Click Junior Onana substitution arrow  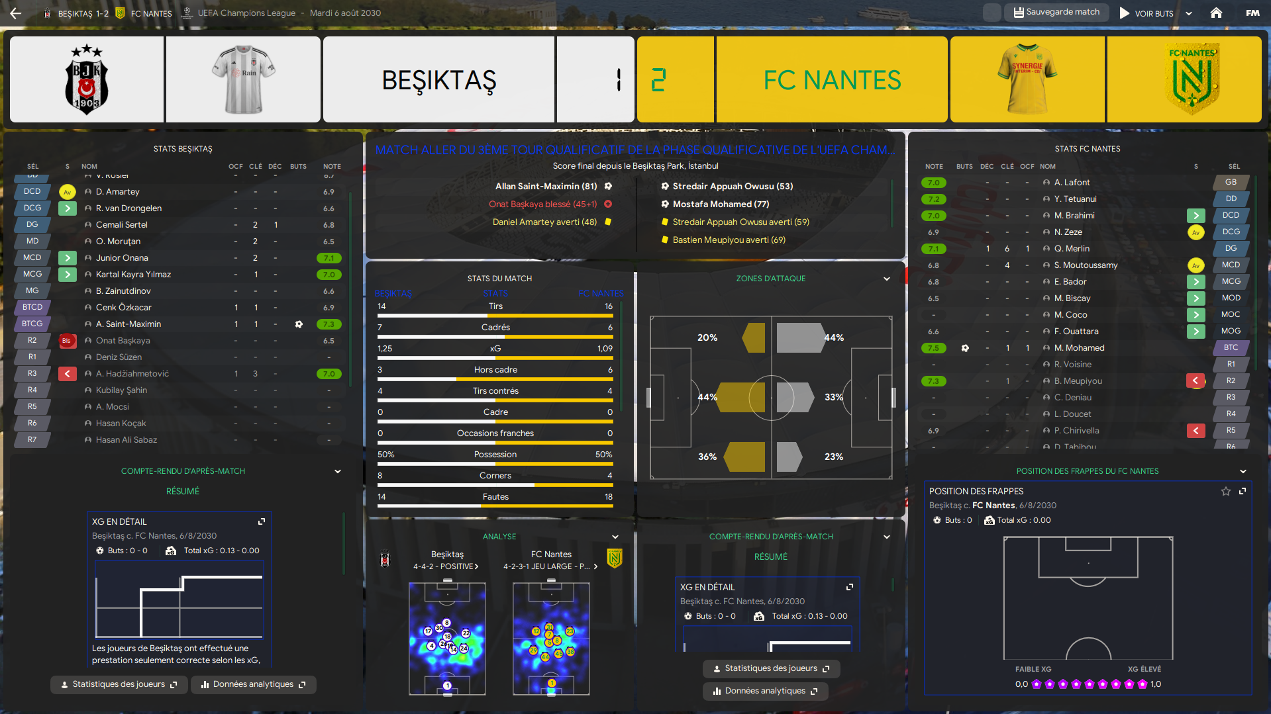pyautogui.click(x=68, y=258)
